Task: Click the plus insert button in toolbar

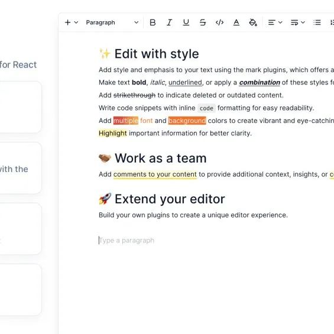Action: (x=67, y=22)
